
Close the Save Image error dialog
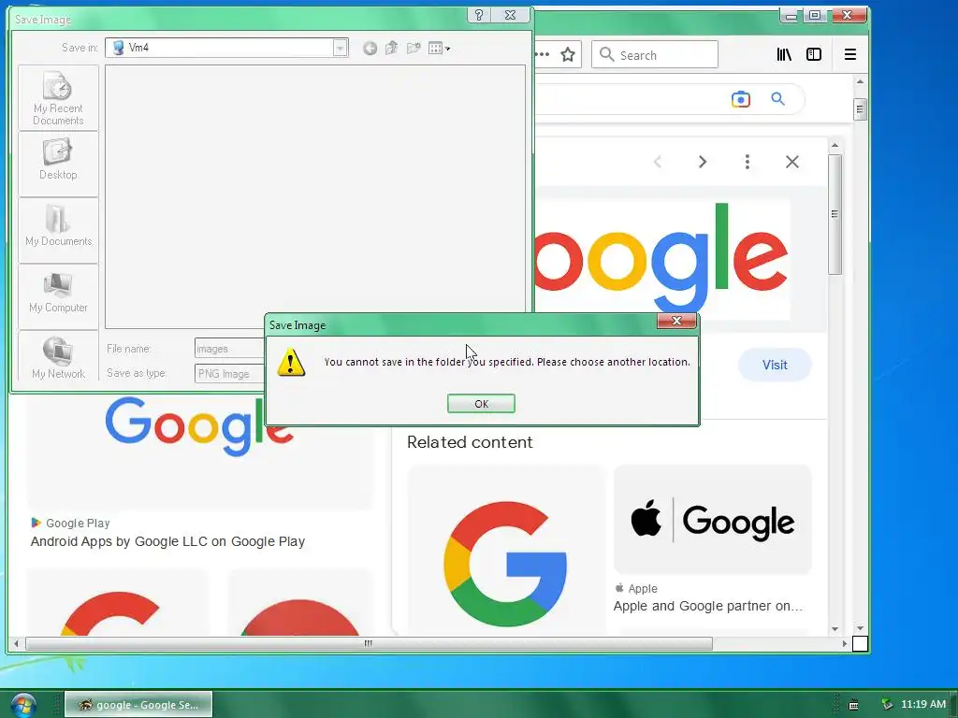click(x=676, y=321)
